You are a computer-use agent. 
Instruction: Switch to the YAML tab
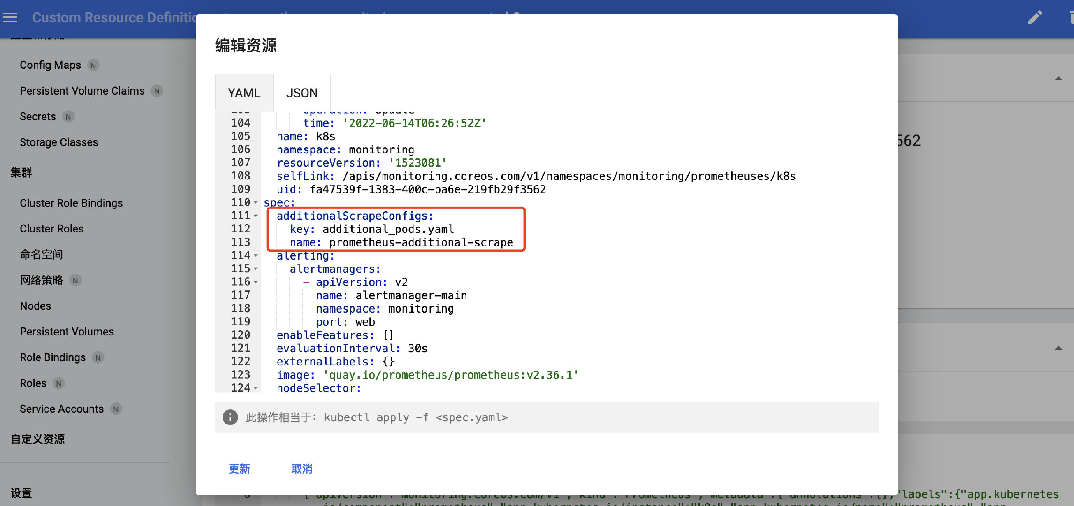click(x=243, y=93)
